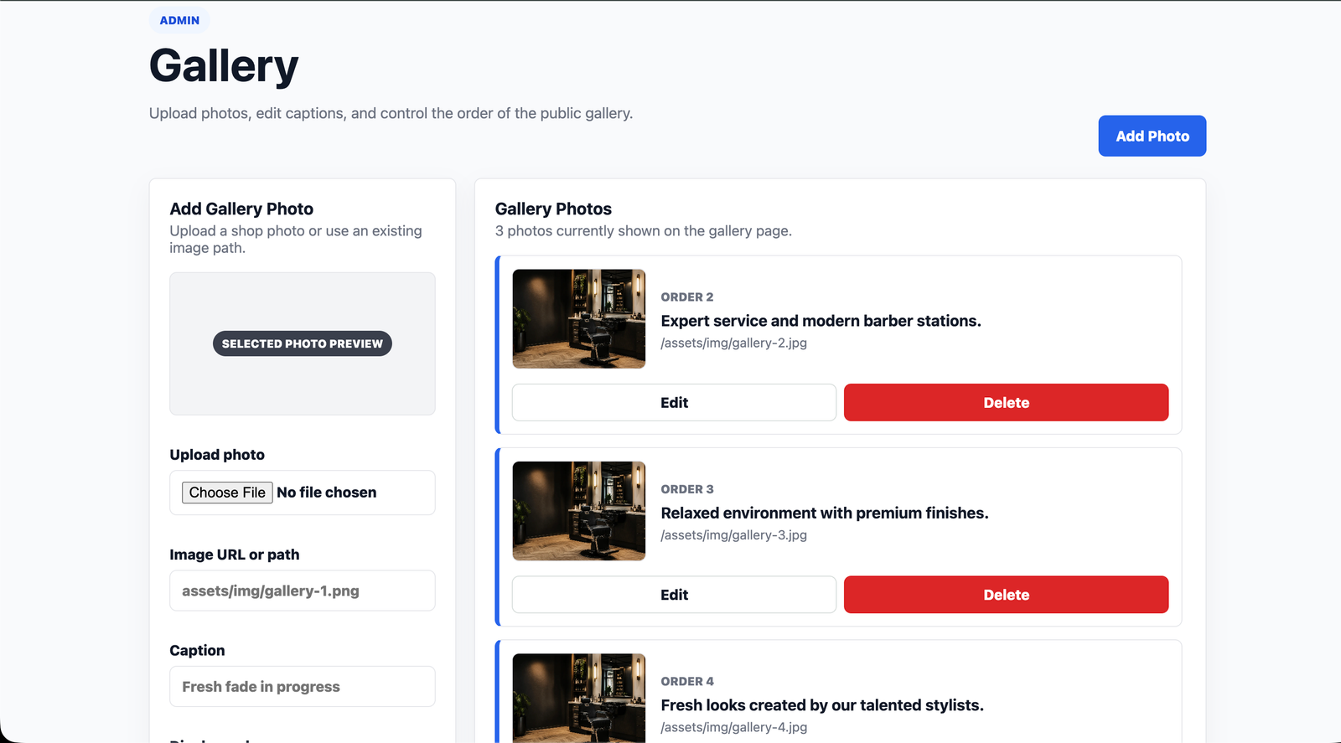Click the 'ORDER 2' label

pos(687,297)
